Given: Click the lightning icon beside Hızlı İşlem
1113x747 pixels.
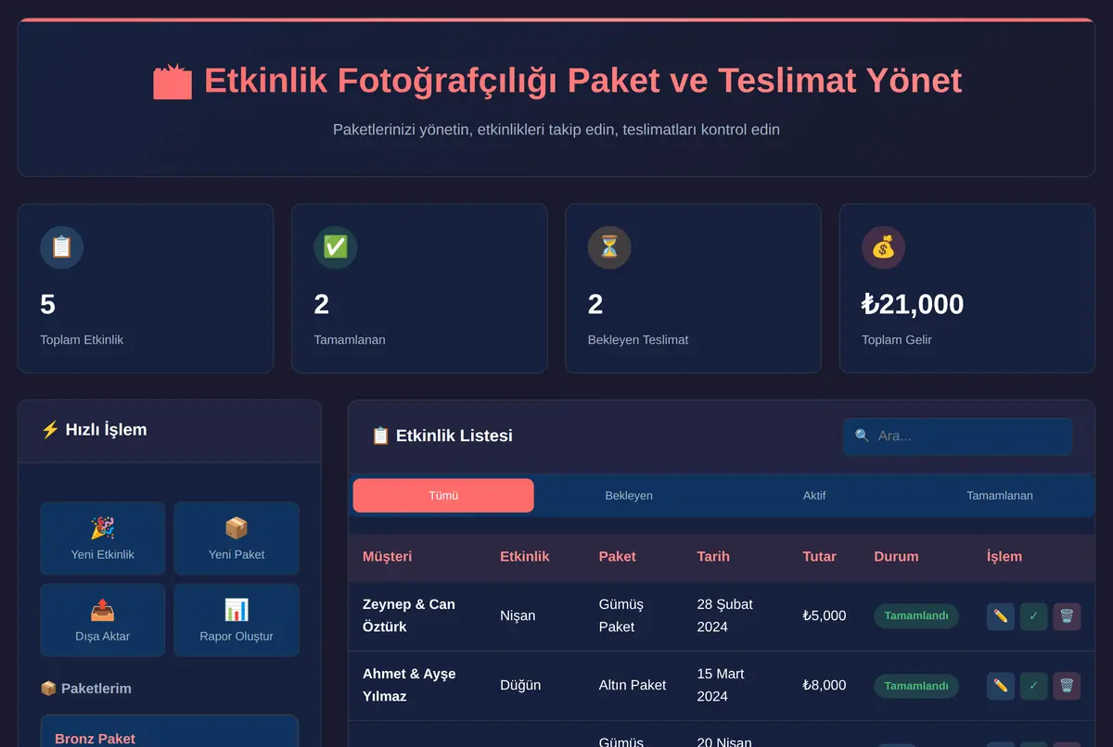Looking at the screenshot, I should (x=50, y=429).
